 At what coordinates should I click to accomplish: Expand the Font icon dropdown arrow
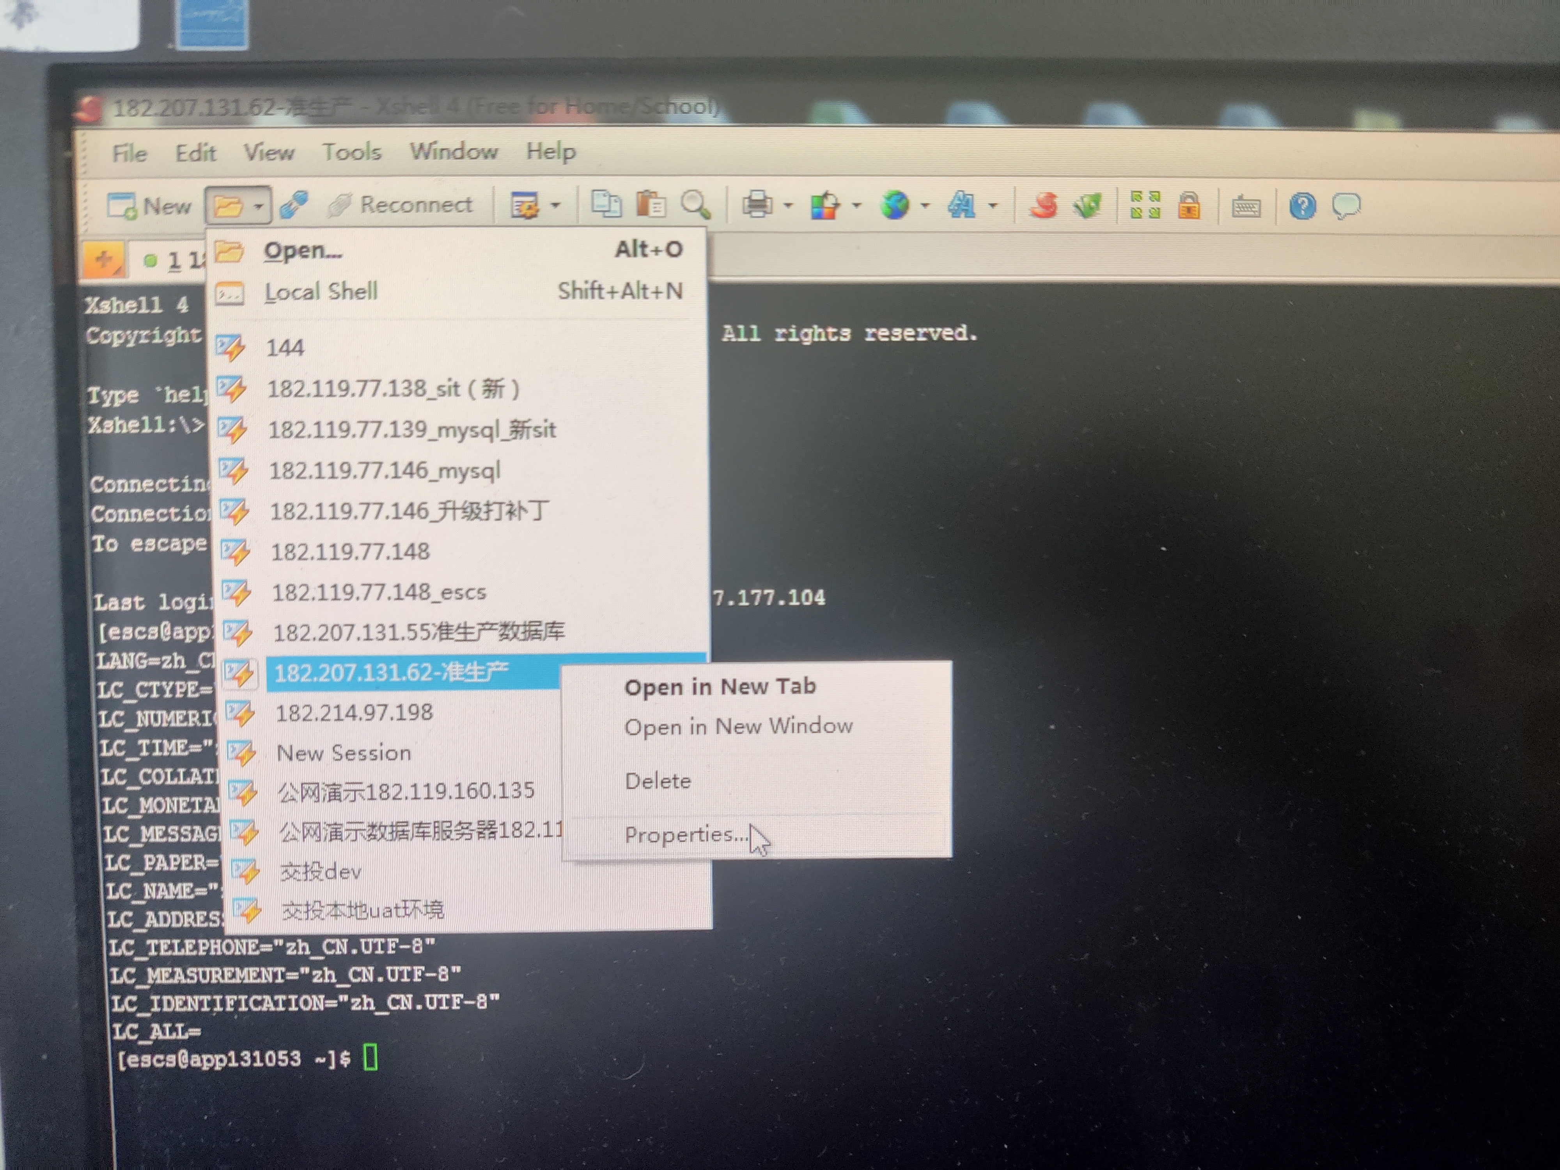coord(993,206)
